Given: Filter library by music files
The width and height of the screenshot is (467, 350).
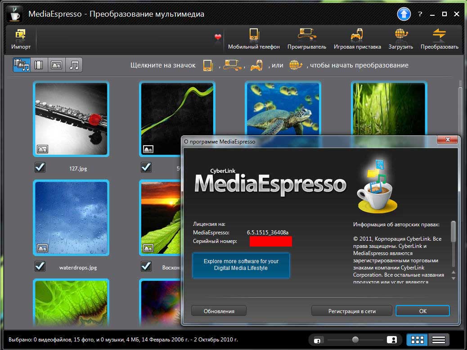Looking at the screenshot, I should tap(74, 65).
